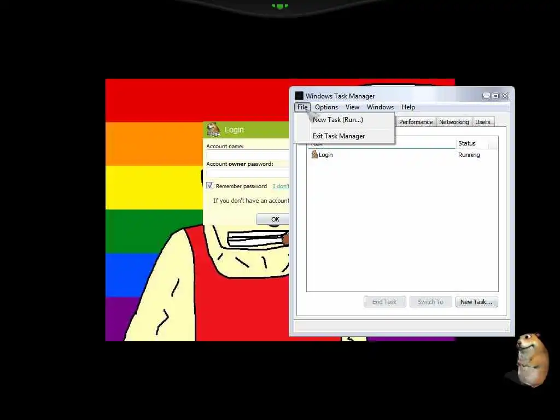Click the Switch To button

(430, 302)
